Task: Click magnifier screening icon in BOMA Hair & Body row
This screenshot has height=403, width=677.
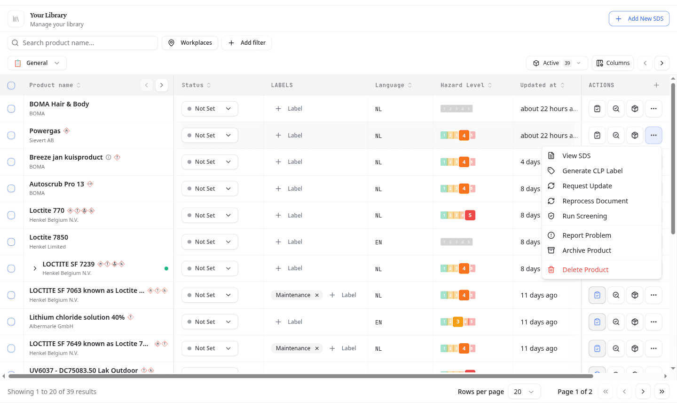Action: [616, 109]
